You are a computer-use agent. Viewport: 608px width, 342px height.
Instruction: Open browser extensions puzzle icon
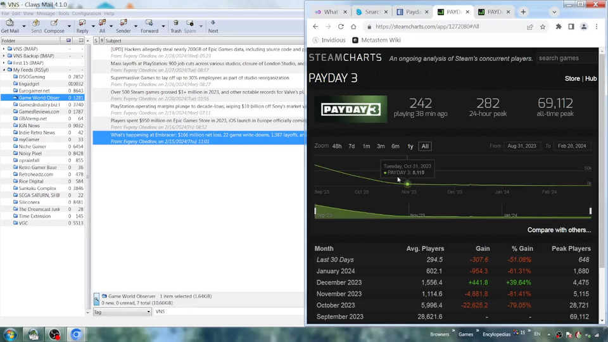coord(559,27)
